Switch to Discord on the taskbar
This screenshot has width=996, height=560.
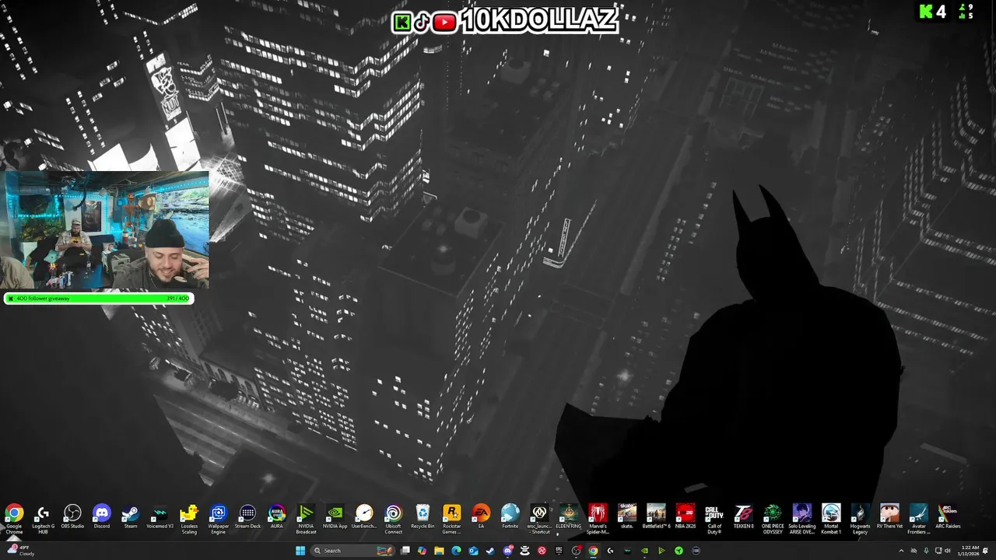point(508,551)
